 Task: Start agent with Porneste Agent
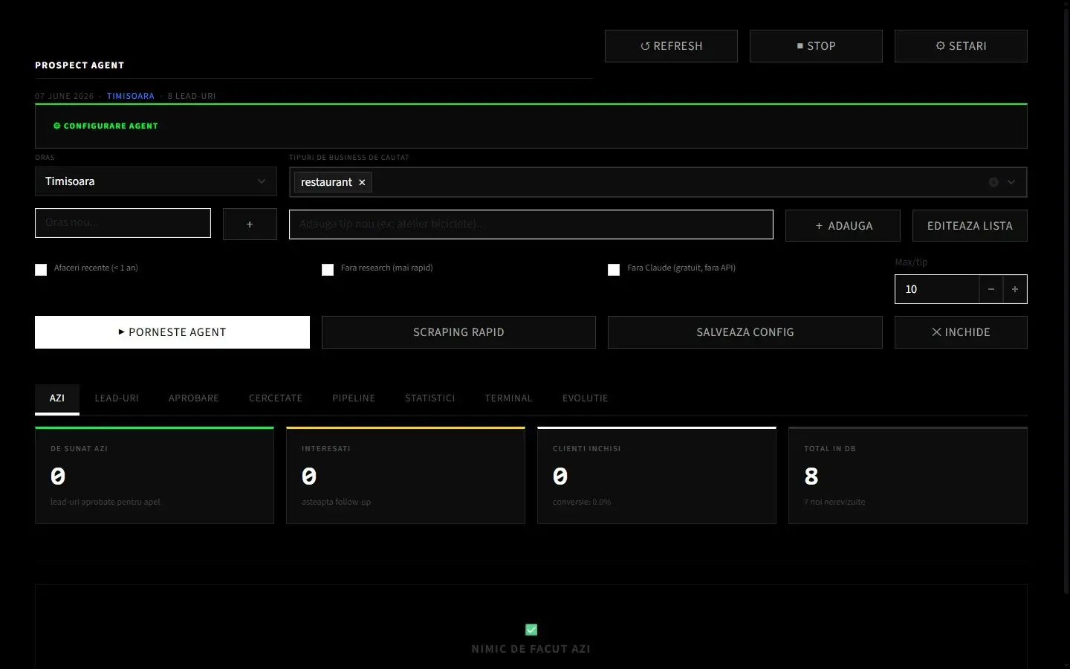pyautogui.click(x=172, y=332)
